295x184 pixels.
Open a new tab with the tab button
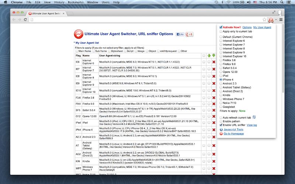[x=70, y=14]
